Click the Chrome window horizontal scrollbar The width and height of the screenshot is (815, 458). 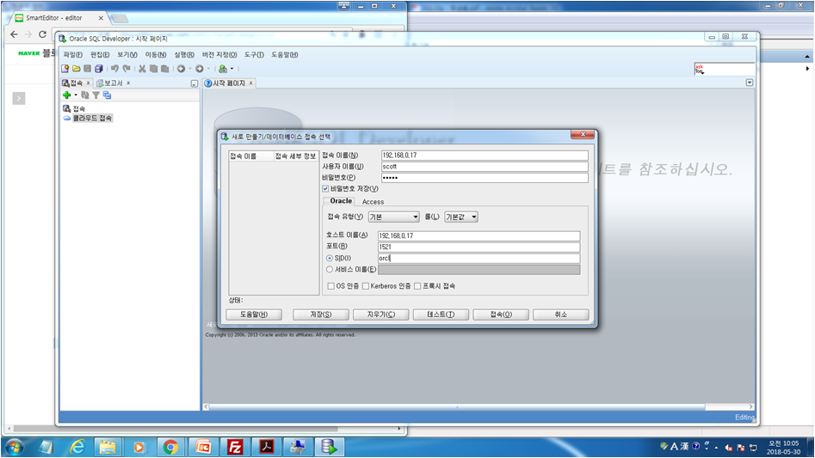coord(176,429)
